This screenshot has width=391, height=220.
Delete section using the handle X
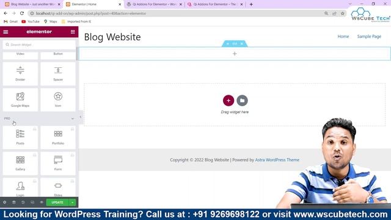pyautogui.click(x=242, y=43)
